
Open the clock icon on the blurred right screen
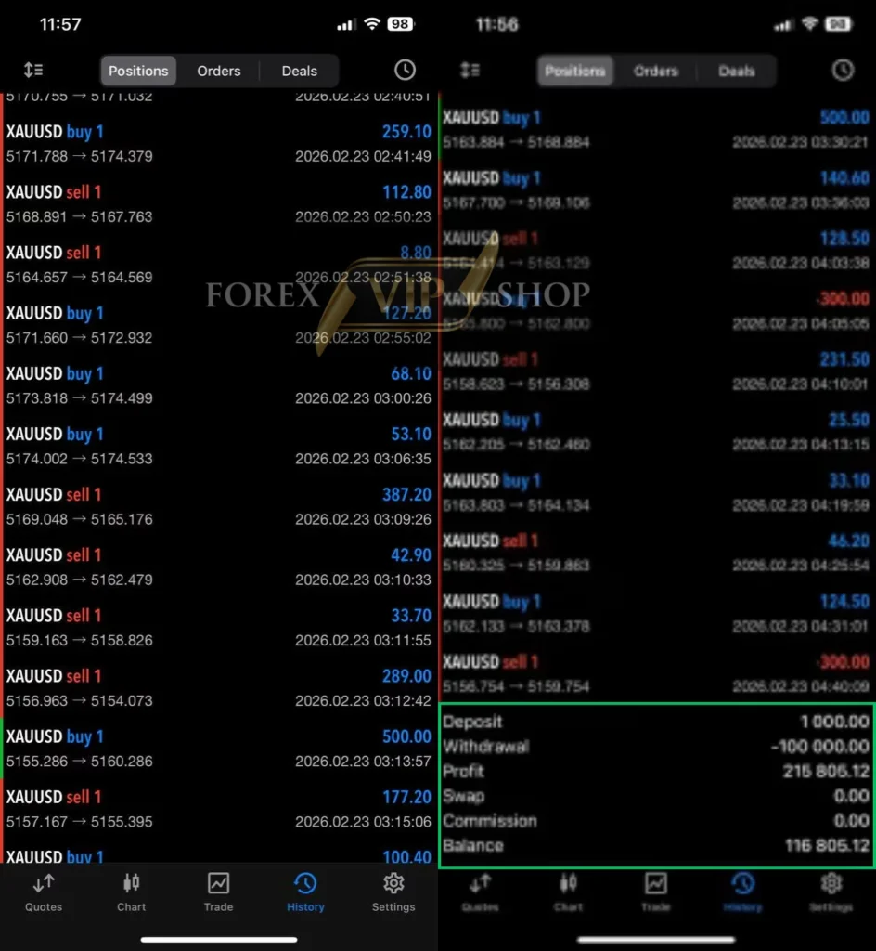click(x=842, y=71)
